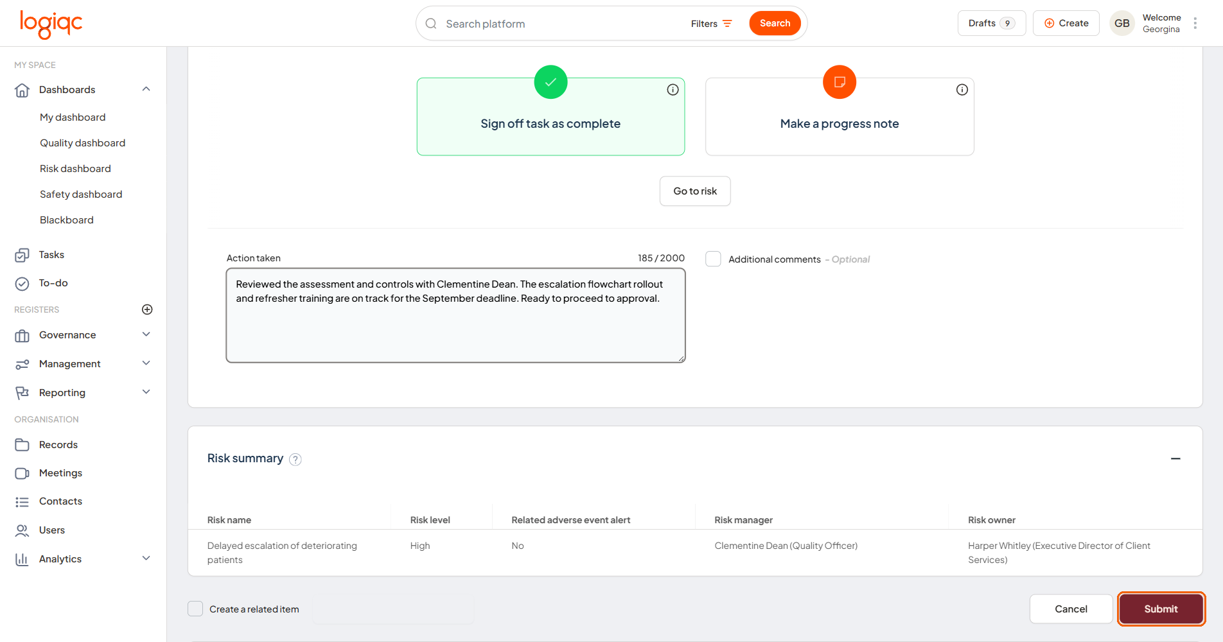Screen dimensions: 1223x642
Task: Click into the Action taken text area
Action: coord(455,315)
